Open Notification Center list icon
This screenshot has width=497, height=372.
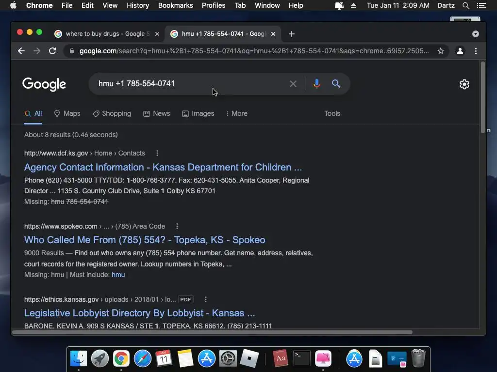tap(481, 5)
